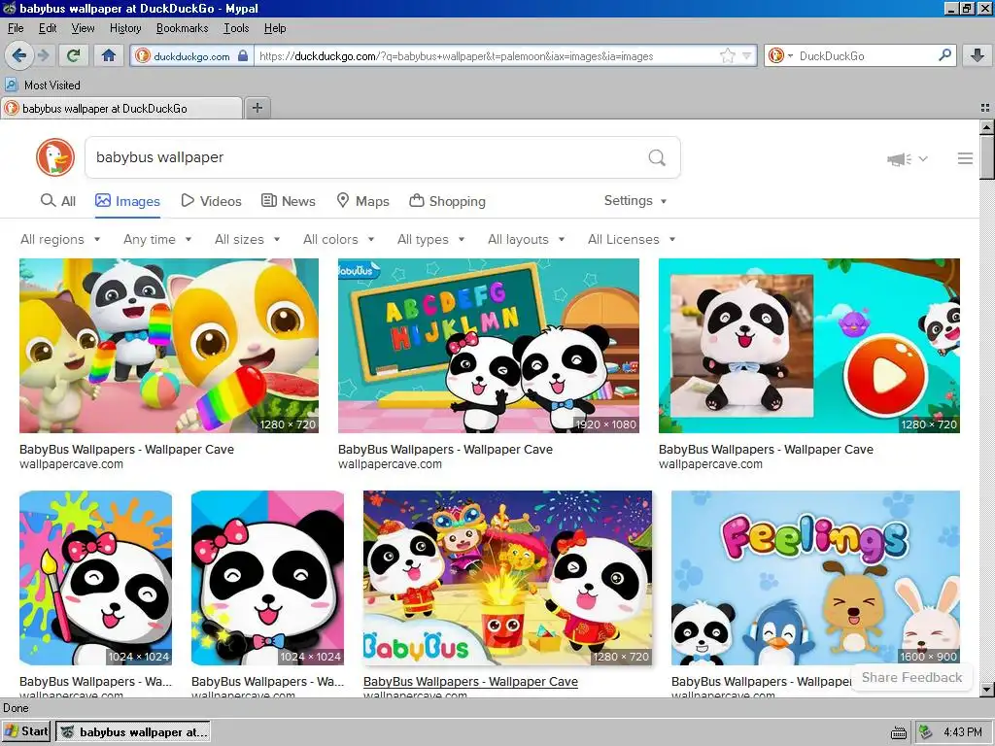
Task: Switch to the News tab
Action: click(289, 201)
